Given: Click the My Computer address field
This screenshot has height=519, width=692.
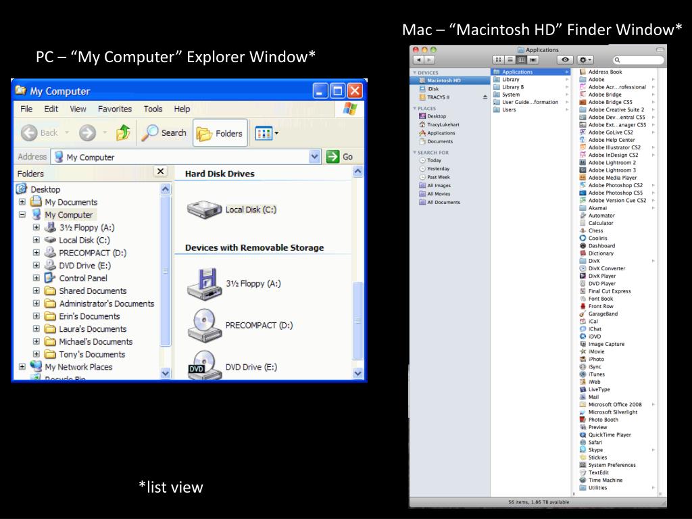Looking at the screenshot, I should tap(185, 157).
